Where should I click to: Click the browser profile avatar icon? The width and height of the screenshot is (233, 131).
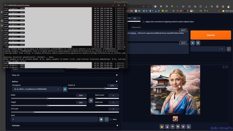tap(229, 7)
